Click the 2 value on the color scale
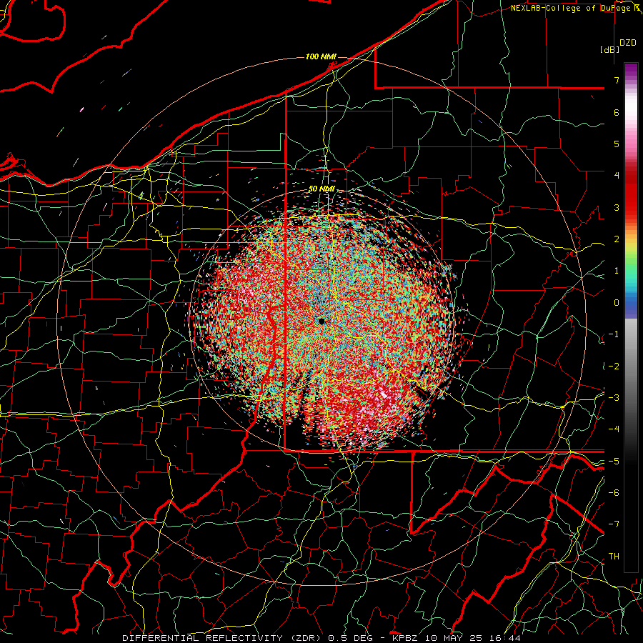Image resolution: width=643 pixels, height=643 pixels. 617,239
